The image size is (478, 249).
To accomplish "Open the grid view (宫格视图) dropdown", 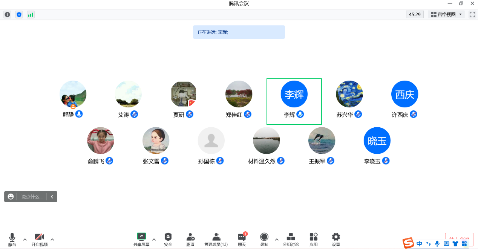I will tap(446, 15).
